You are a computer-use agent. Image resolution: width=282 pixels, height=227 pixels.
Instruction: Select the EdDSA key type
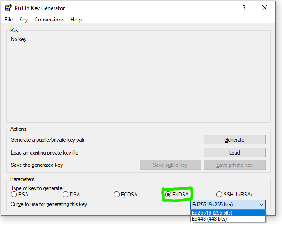tap(177, 195)
